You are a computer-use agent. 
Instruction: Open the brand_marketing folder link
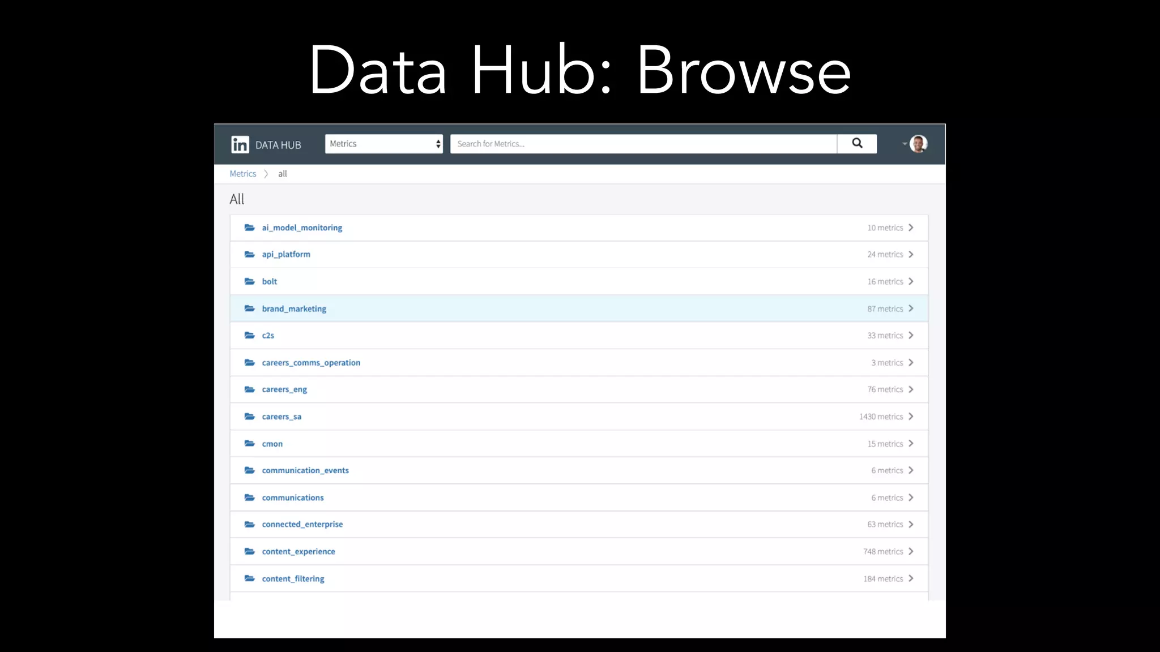(294, 308)
